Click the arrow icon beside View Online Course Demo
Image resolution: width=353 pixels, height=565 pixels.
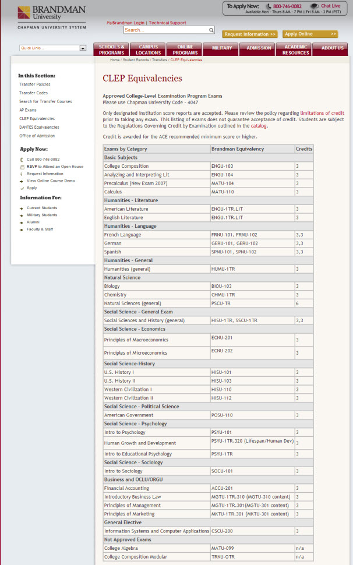pos(22,181)
